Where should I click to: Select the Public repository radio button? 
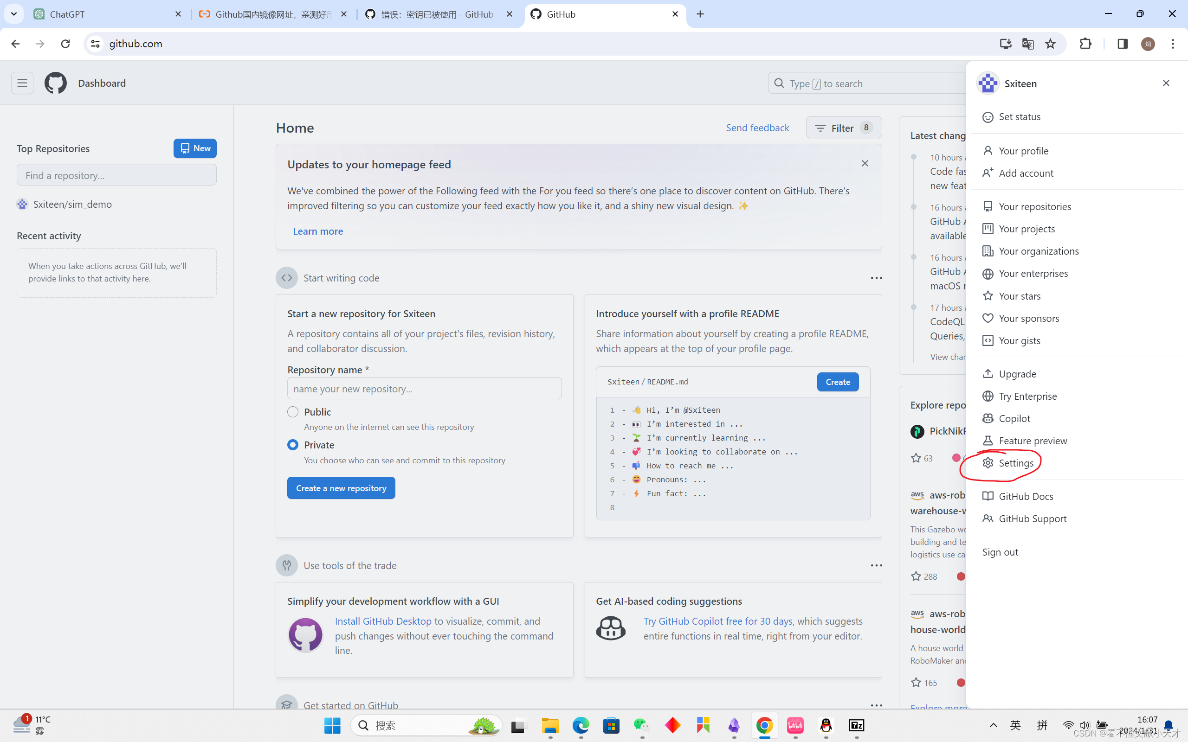[292, 412]
